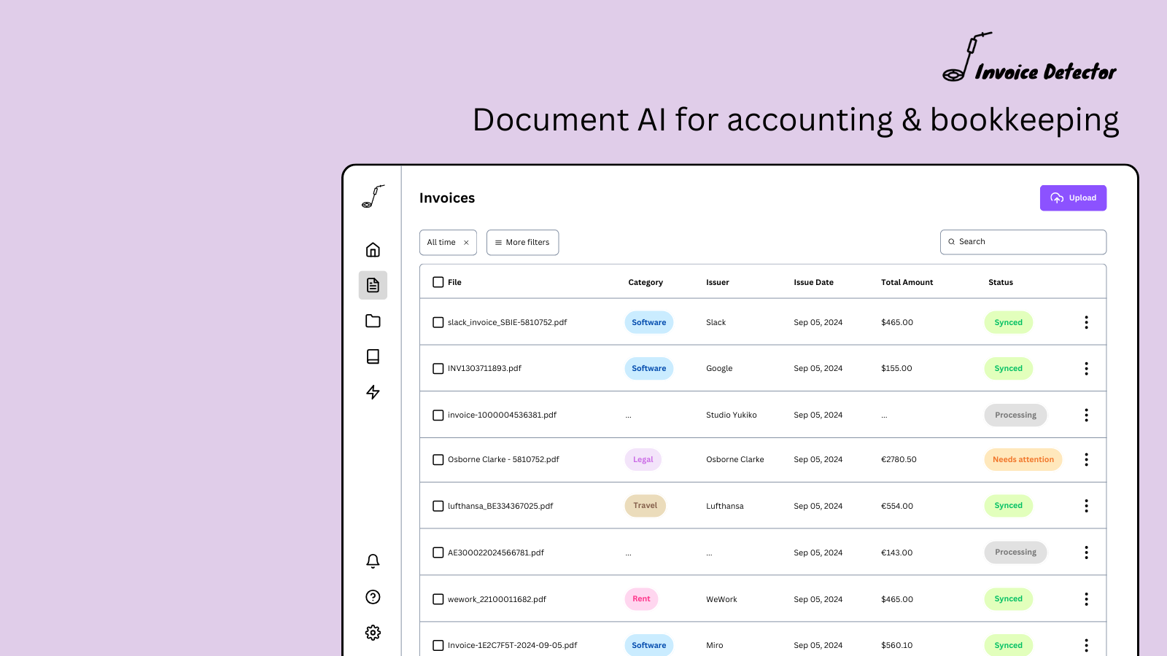This screenshot has width=1167, height=656.
Task: Select the Invoices document icon in sidebar
Action: point(373,285)
